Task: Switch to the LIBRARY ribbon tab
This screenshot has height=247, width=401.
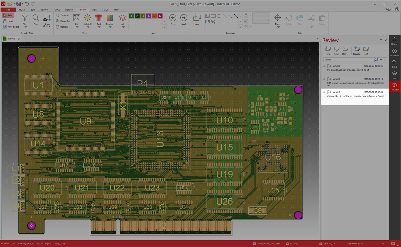Action: click(69, 9)
